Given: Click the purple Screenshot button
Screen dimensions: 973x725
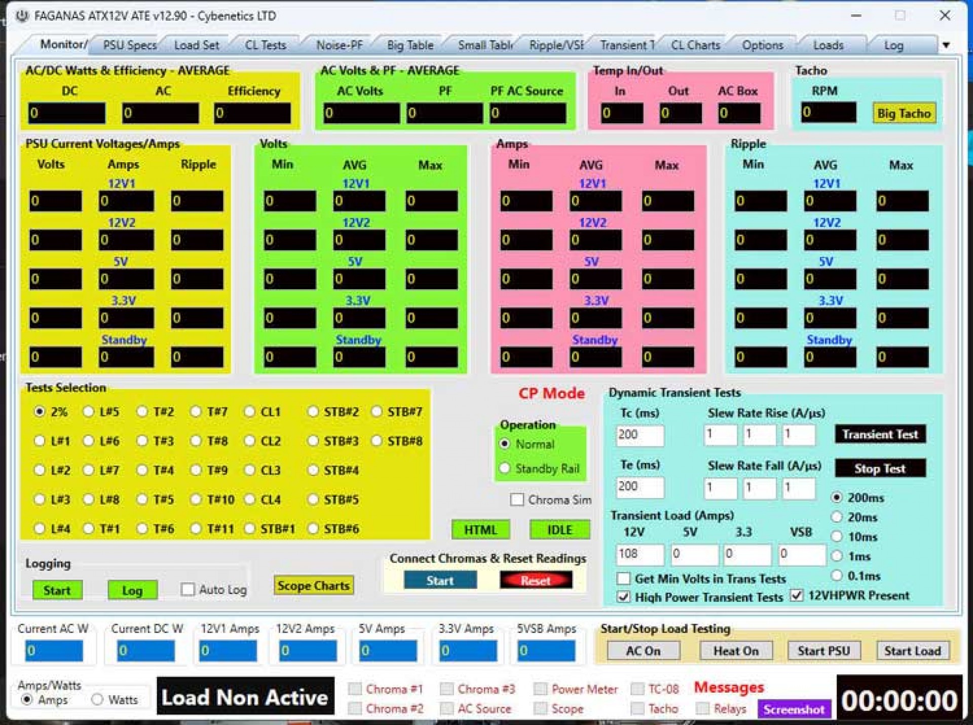Looking at the screenshot, I should coord(794,709).
